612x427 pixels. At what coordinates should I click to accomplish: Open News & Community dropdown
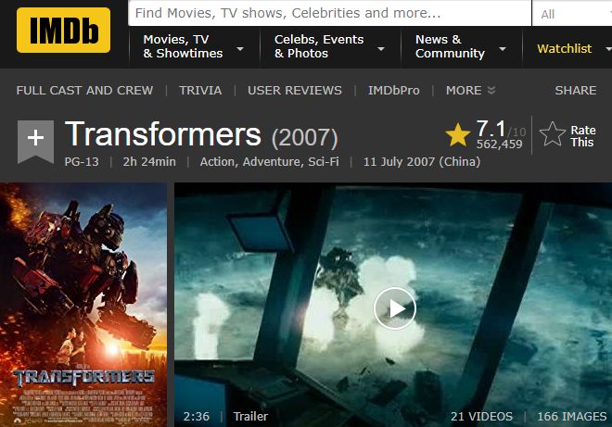(x=461, y=46)
